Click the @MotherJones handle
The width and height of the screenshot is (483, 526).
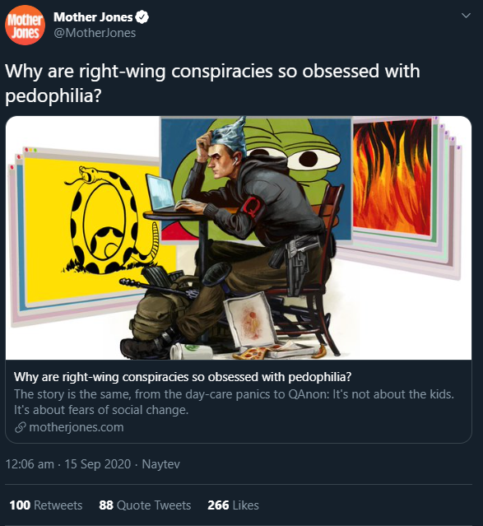(95, 33)
